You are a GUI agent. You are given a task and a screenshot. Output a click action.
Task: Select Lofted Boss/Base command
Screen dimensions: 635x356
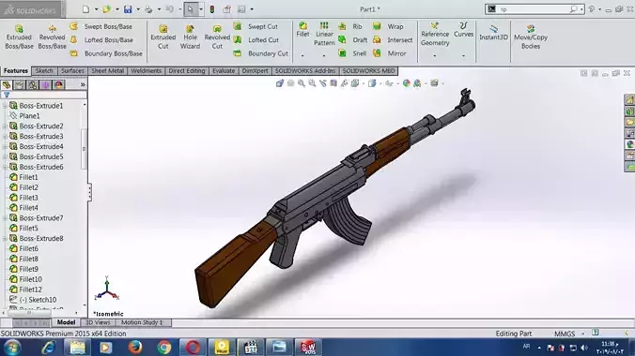[x=101, y=40]
